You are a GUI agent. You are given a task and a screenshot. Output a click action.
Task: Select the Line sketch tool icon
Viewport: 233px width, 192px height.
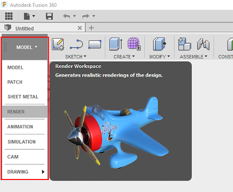(x=76, y=44)
